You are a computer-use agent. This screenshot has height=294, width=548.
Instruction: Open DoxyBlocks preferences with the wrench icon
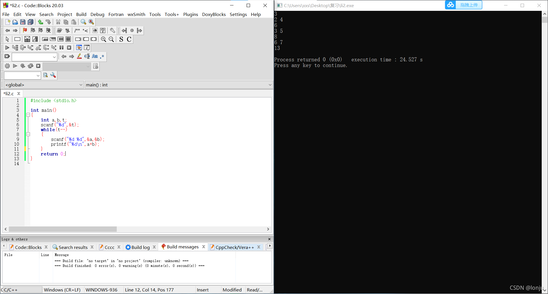(112, 31)
